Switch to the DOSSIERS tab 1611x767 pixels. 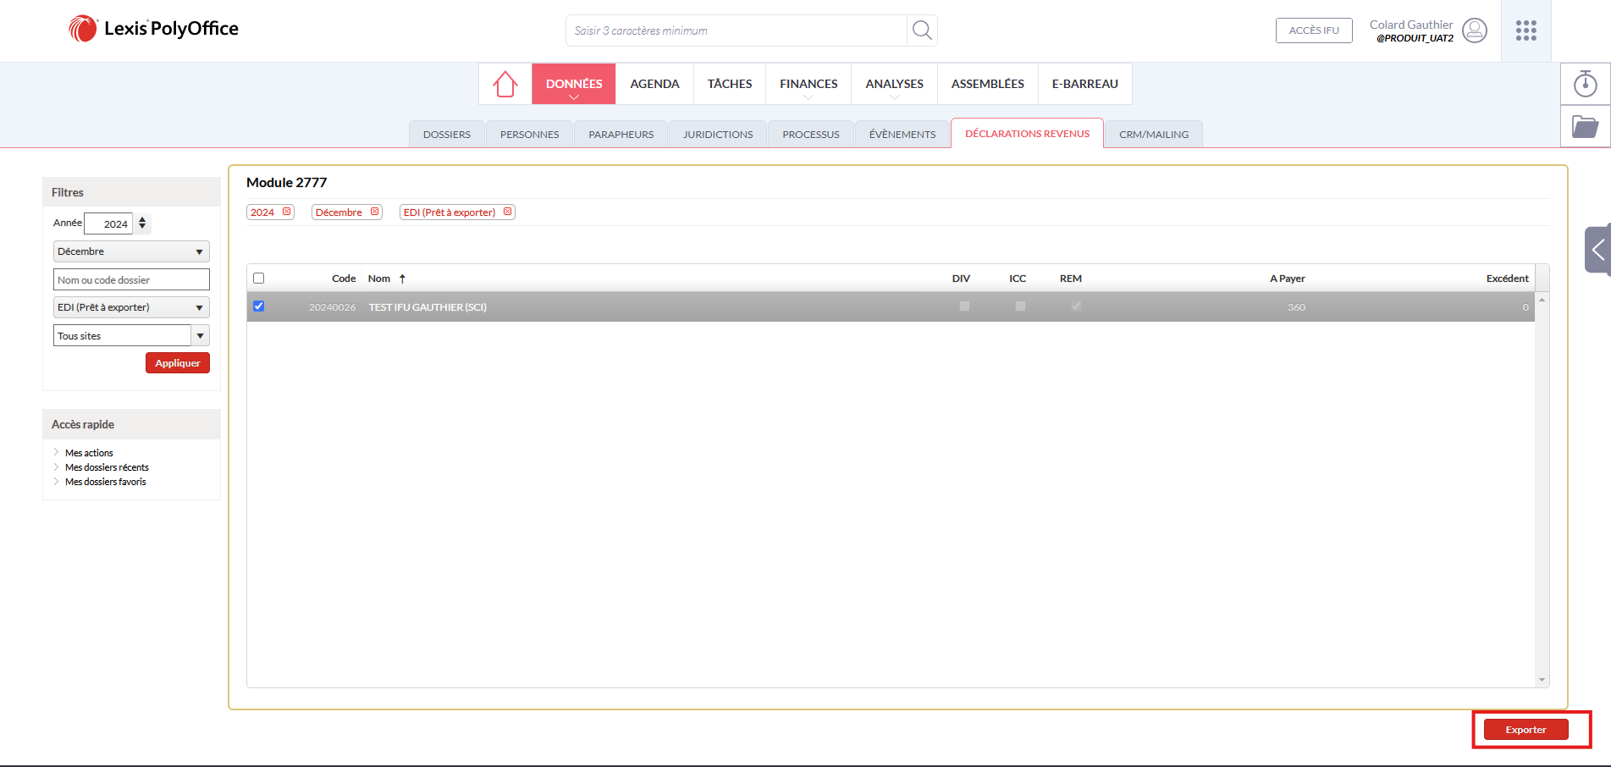point(446,135)
